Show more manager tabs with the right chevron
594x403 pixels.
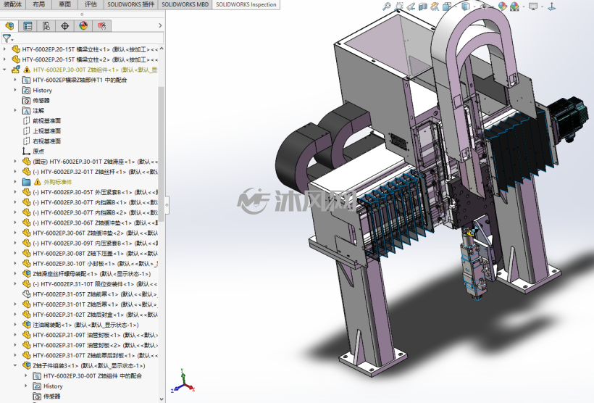tap(160, 25)
